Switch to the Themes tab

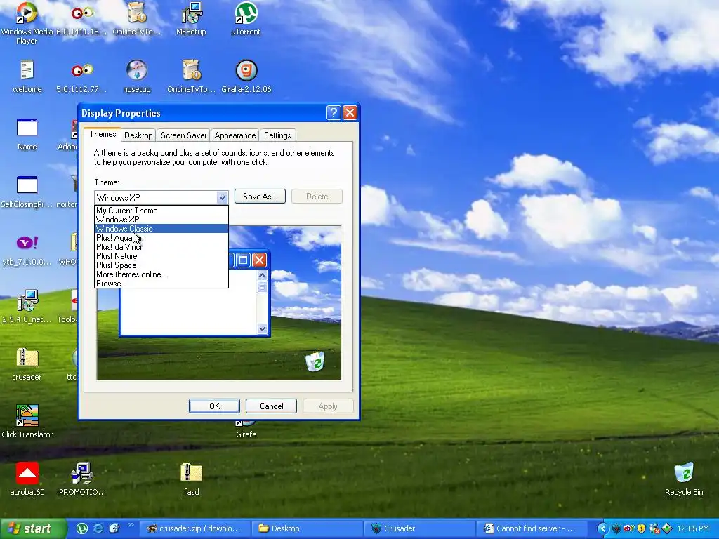[x=103, y=134]
